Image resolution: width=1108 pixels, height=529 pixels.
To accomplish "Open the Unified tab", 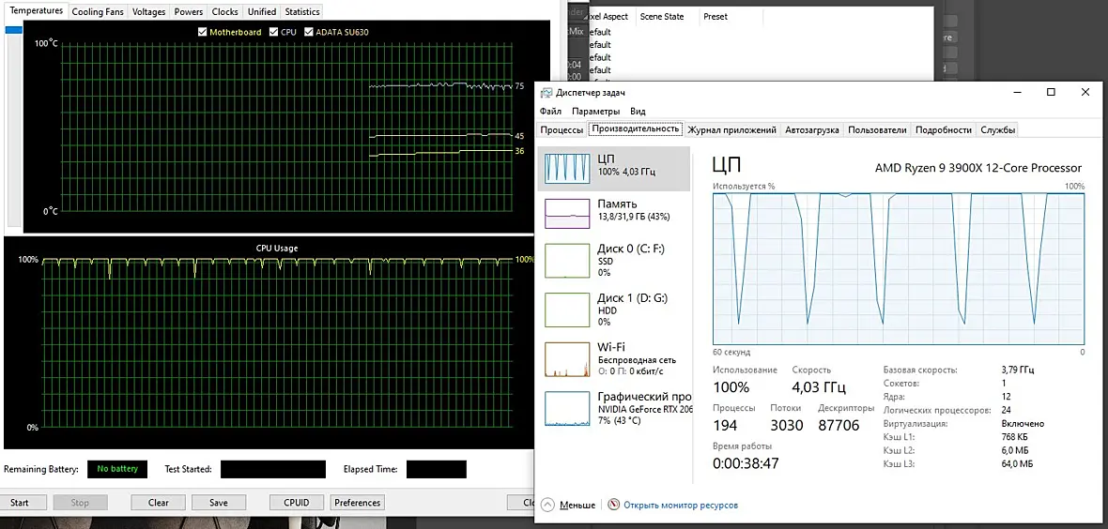I will [261, 11].
